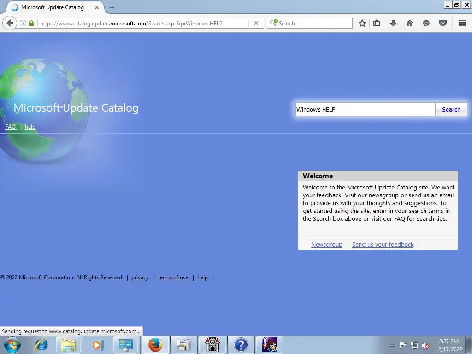Open Windows Media Player taskbar icon
The image size is (472, 354).
click(97, 345)
